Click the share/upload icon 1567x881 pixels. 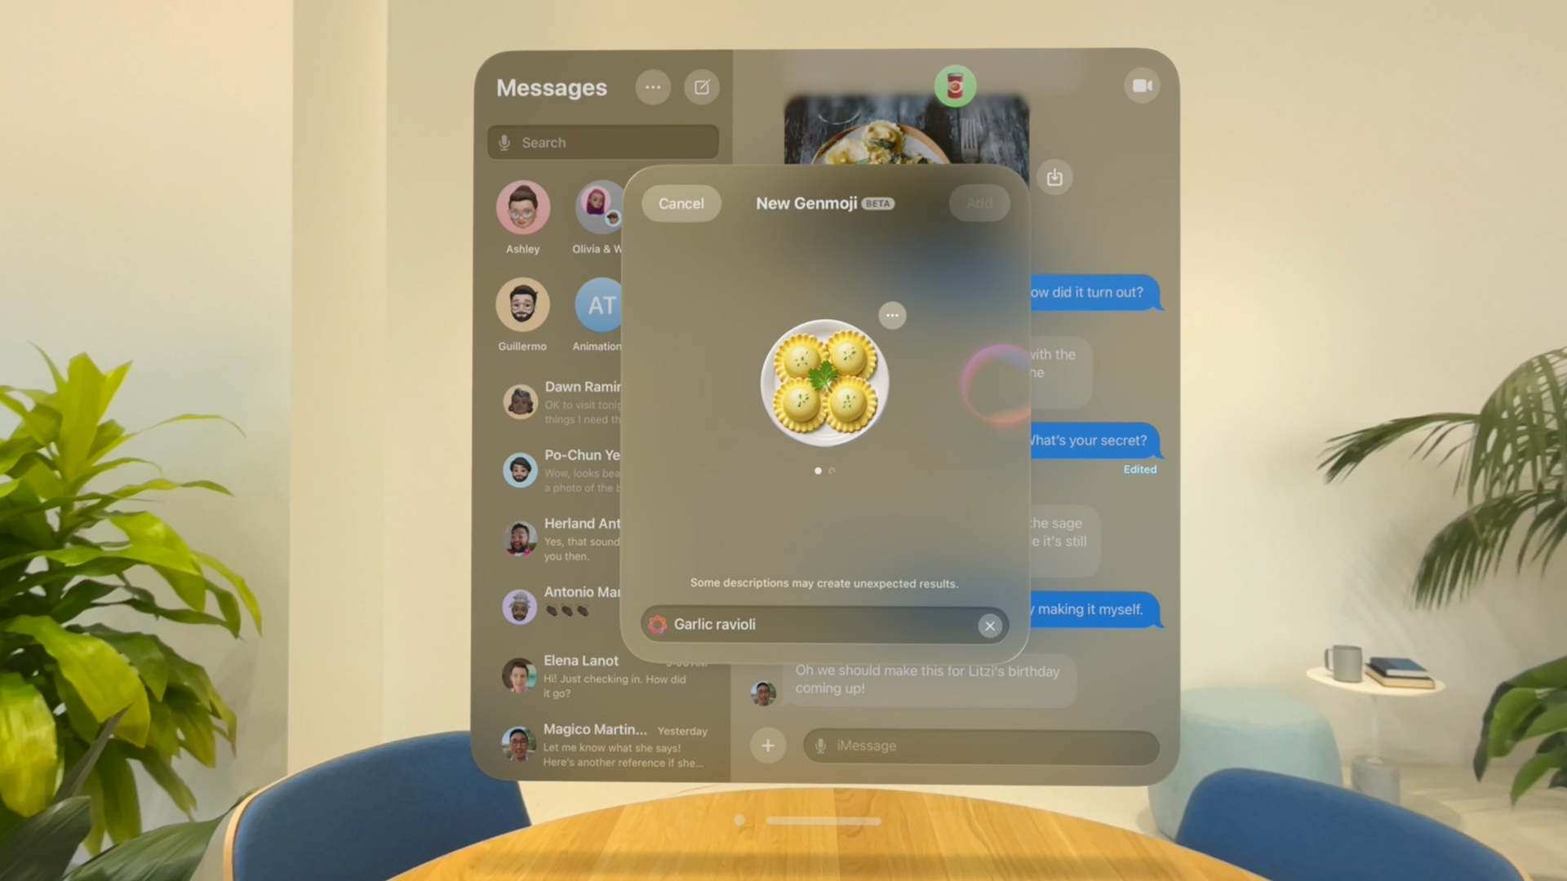tap(1054, 175)
